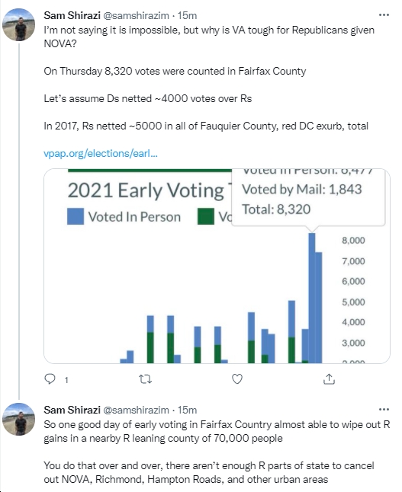Click the @samshirazim handle on first tweet
Viewport: 402px width, 492px height.
click(136, 15)
